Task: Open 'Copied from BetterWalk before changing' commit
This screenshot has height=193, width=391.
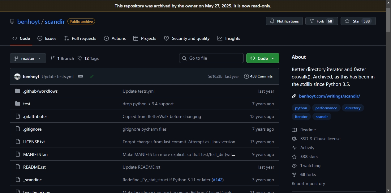Action: tap(162, 116)
